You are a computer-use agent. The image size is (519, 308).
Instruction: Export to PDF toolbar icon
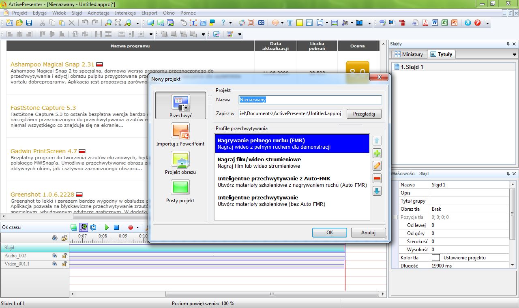[425, 23]
